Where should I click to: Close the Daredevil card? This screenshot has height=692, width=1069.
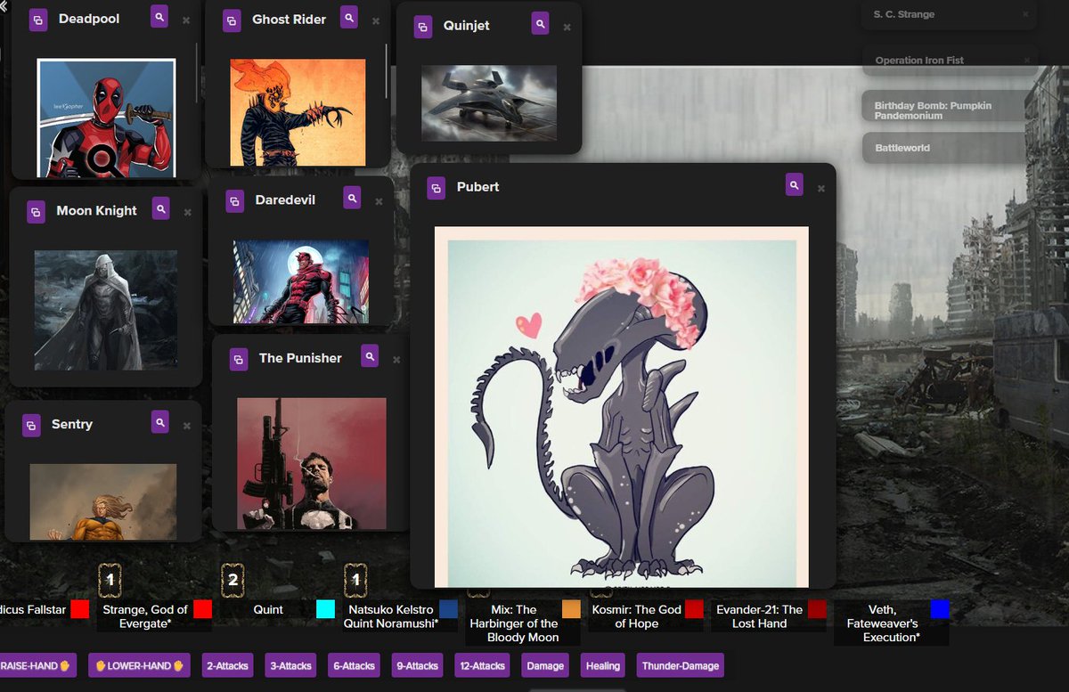[x=379, y=202]
